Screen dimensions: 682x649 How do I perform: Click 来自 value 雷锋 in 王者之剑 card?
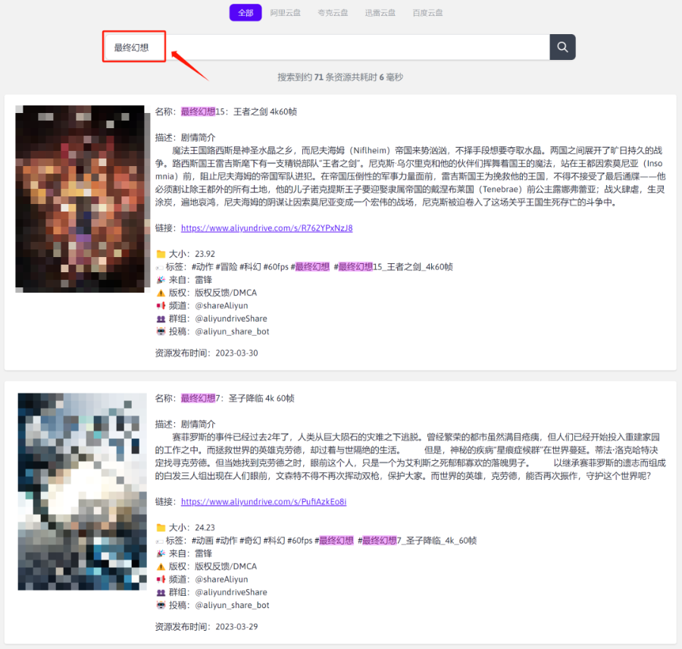203,280
